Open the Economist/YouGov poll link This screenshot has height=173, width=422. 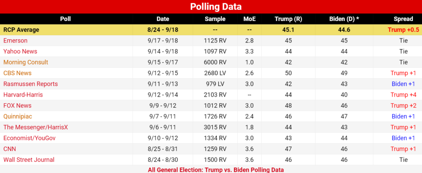click(x=30, y=138)
